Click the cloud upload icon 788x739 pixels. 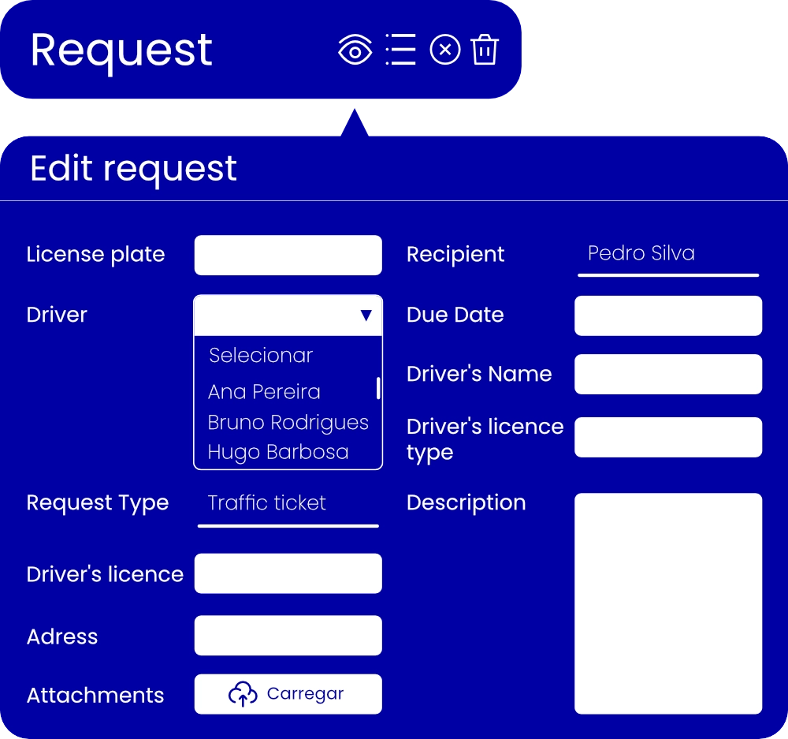pos(243,694)
